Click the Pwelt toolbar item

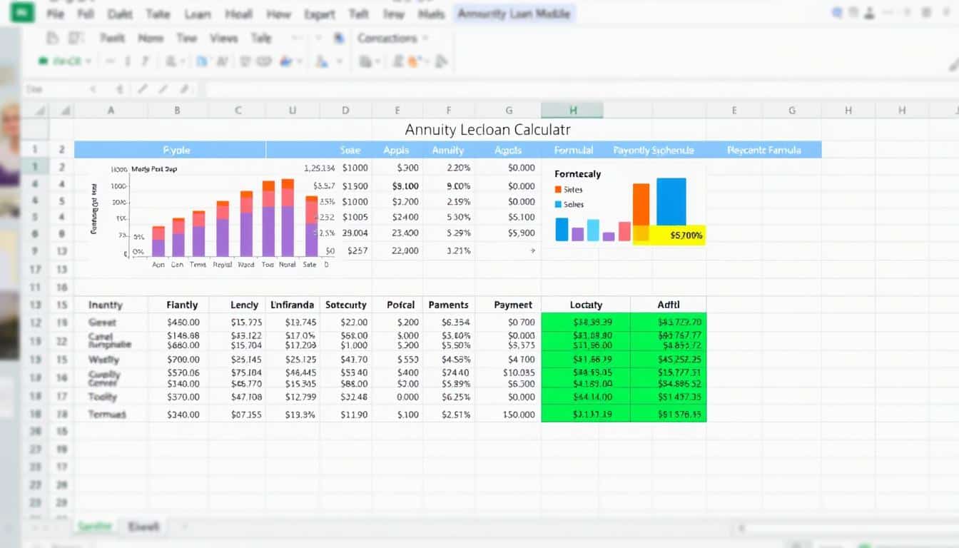(x=113, y=39)
